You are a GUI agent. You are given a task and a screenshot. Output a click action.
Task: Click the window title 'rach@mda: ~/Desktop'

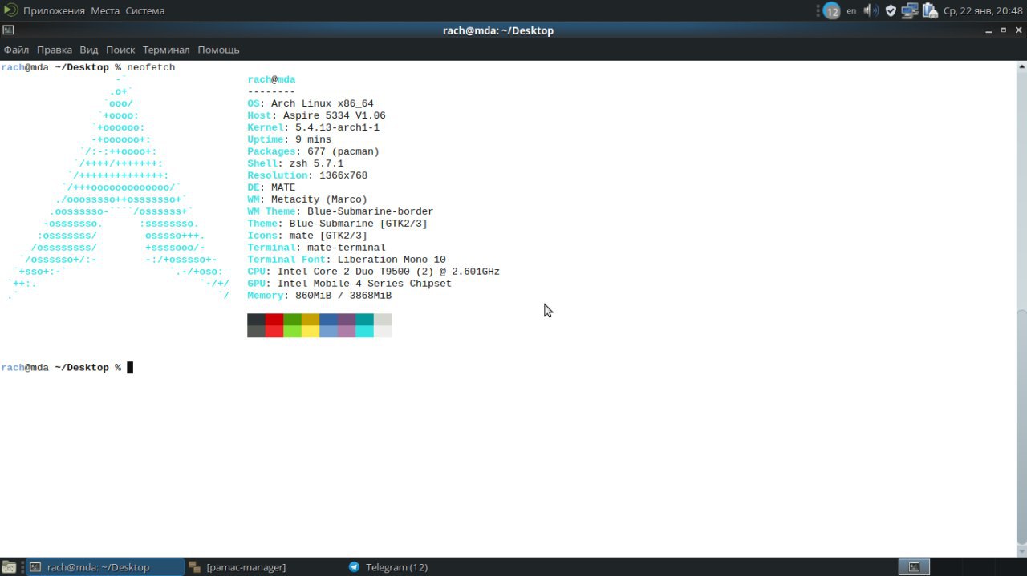pyautogui.click(x=498, y=30)
